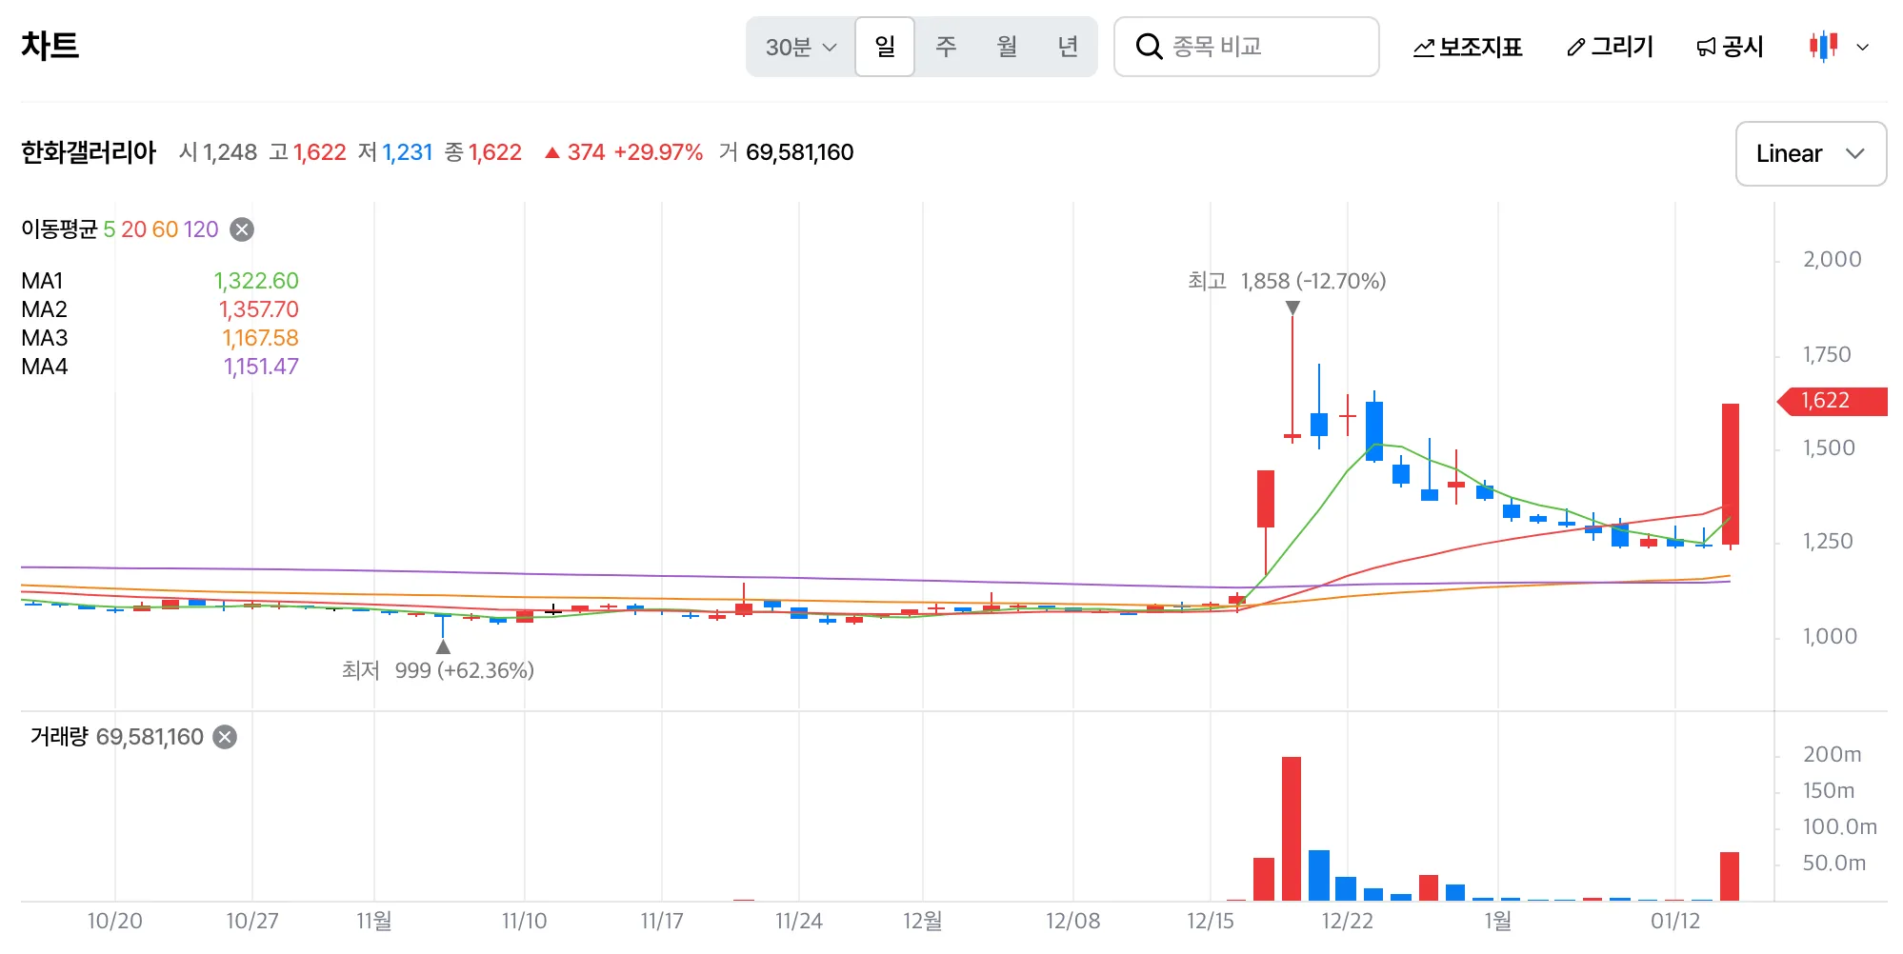
Task: Click the red 1,622 current price tag
Action: coord(1832,401)
